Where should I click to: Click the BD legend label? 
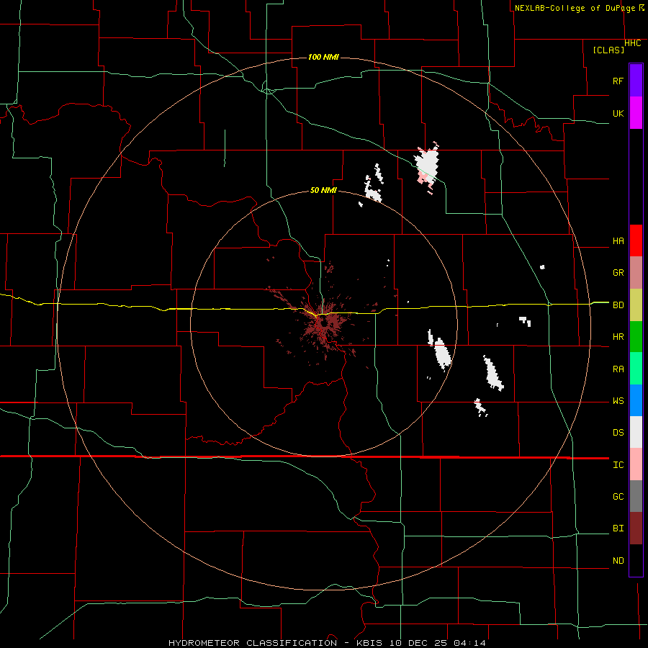tap(618, 305)
